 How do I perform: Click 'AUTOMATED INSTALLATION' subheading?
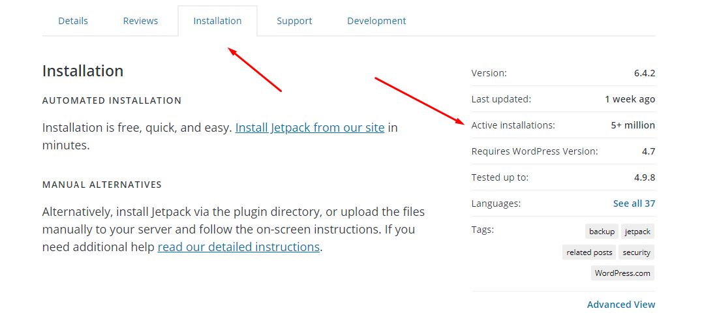click(x=112, y=100)
